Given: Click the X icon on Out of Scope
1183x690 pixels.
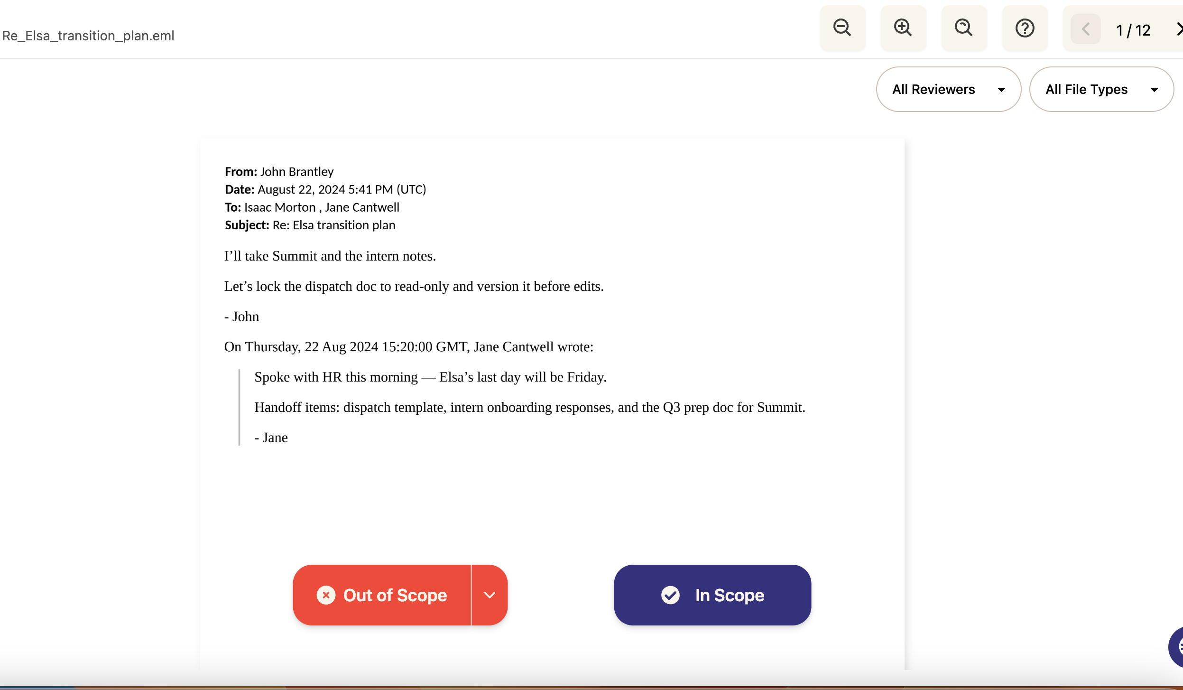Looking at the screenshot, I should tap(326, 595).
